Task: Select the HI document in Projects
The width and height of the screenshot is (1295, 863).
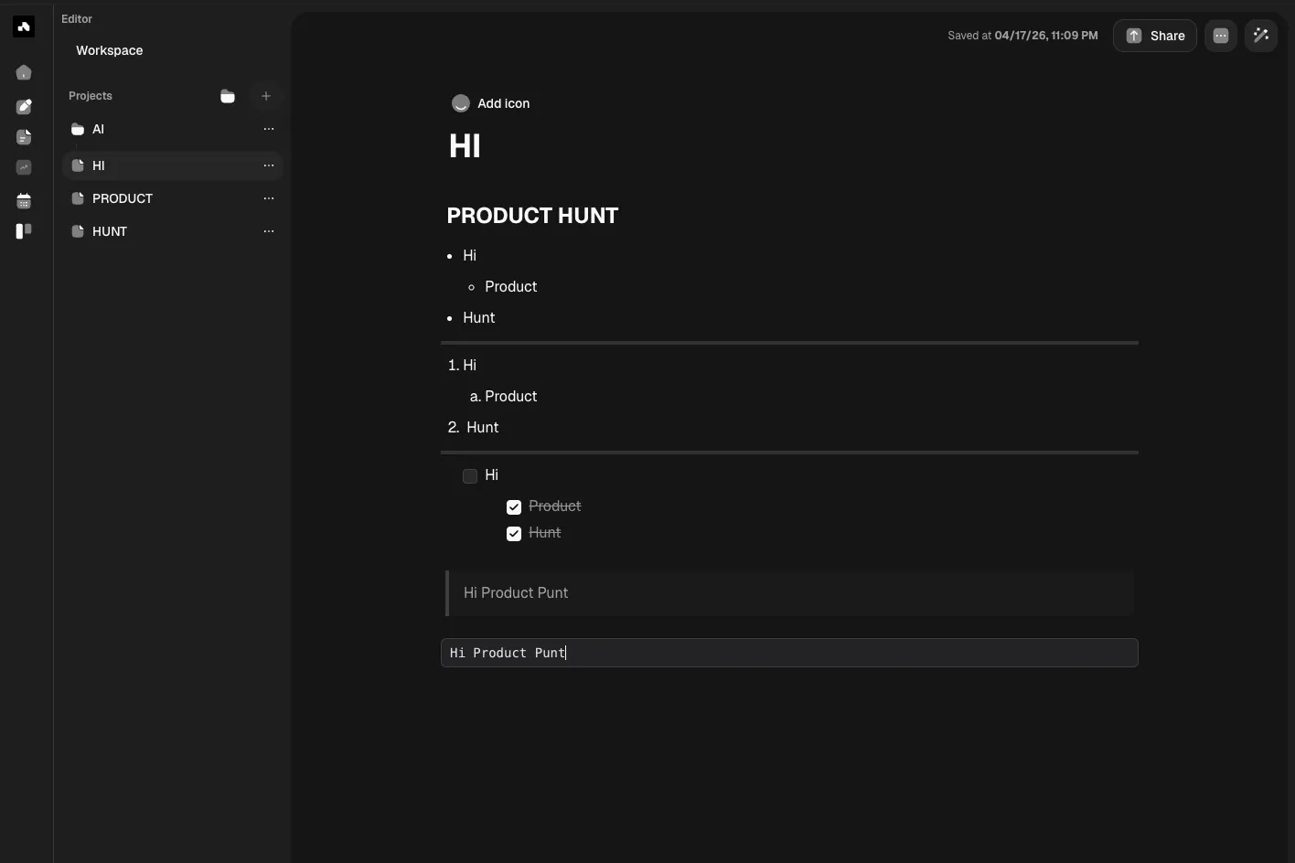Action: coord(172,165)
